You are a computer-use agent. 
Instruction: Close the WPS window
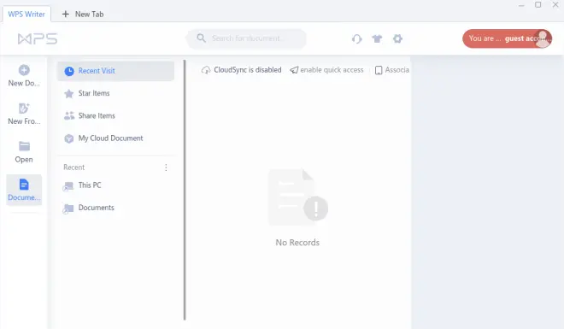[x=555, y=4]
